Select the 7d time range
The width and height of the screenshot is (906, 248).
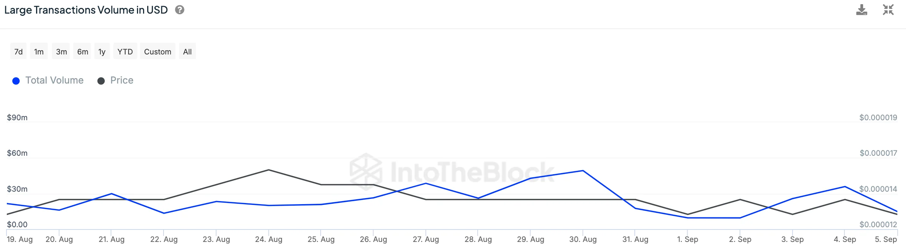point(18,52)
